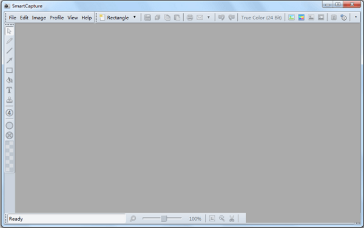Pick the arrow drawing tool

9,60
